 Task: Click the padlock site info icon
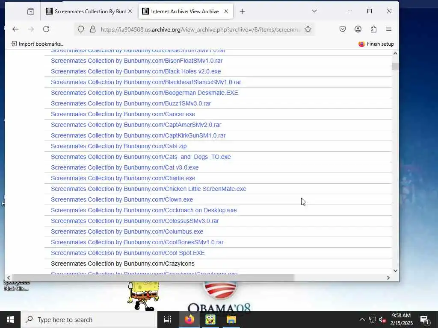pos(93,29)
